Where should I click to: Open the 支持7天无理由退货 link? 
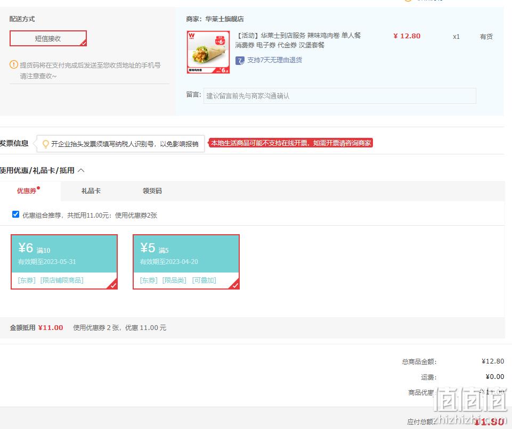[274, 60]
